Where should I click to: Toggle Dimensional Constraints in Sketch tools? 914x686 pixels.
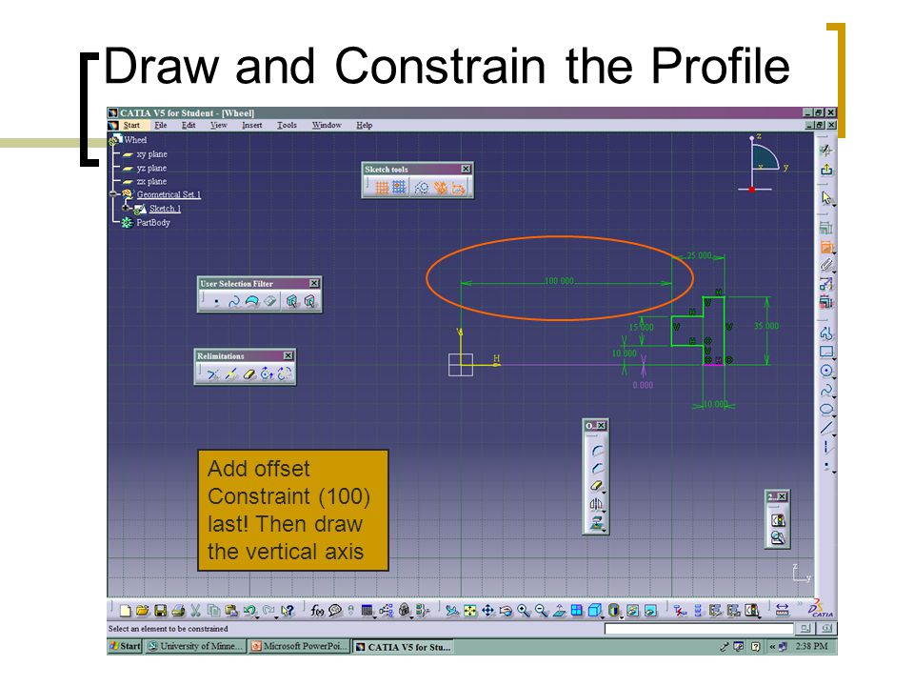tap(458, 188)
